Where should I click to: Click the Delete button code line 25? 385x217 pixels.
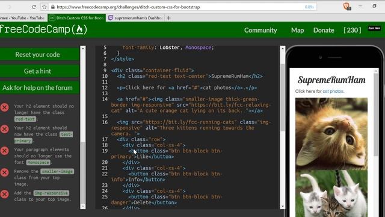[x=167, y=200]
